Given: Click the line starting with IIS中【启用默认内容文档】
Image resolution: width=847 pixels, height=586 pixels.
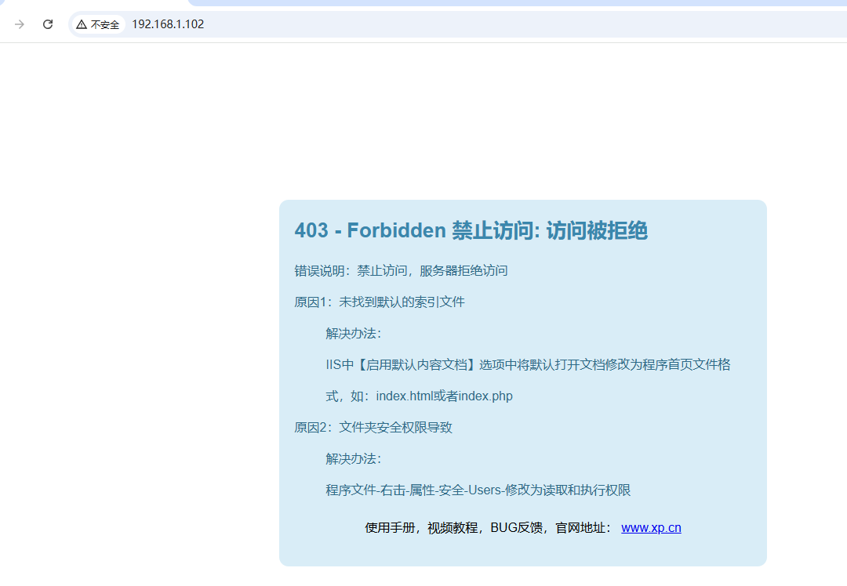Looking at the screenshot, I should [528, 365].
